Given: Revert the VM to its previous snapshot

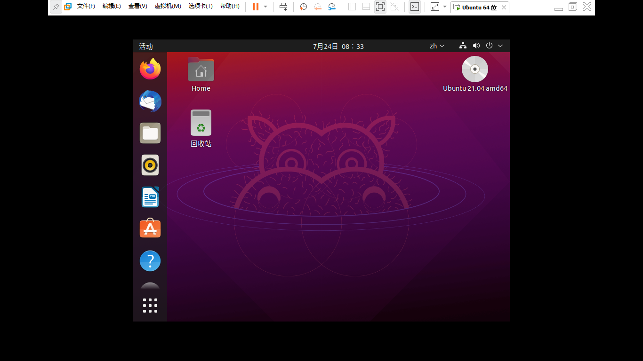Looking at the screenshot, I should click(318, 7).
